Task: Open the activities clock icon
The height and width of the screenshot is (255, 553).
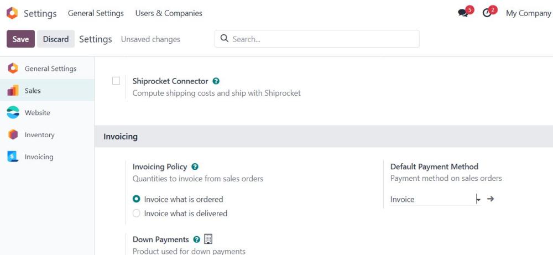Action: (x=487, y=13)
